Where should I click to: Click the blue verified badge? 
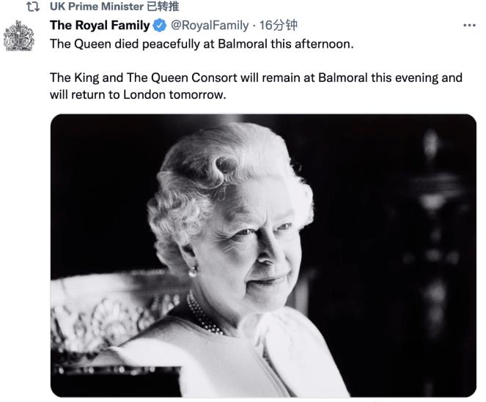tap(160, 26)
